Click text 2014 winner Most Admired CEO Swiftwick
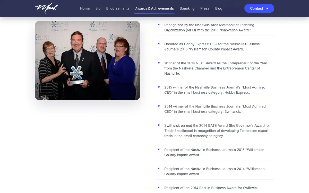309x193 pixels. pos(215,109)
